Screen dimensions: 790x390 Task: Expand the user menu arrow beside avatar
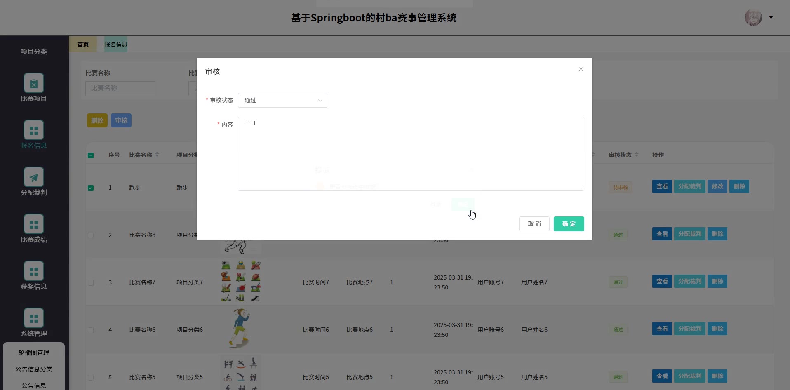(771, 17)
